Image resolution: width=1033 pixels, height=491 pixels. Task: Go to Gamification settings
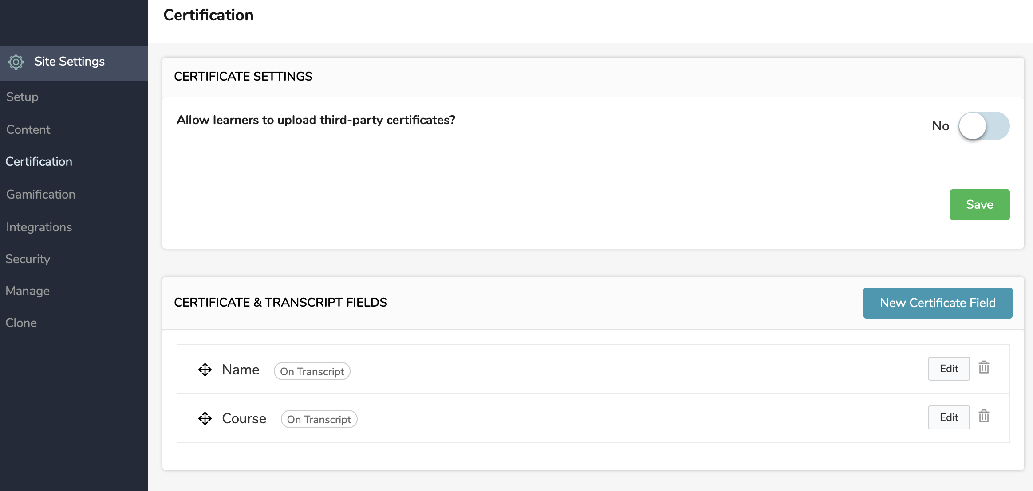coord(41,194)
